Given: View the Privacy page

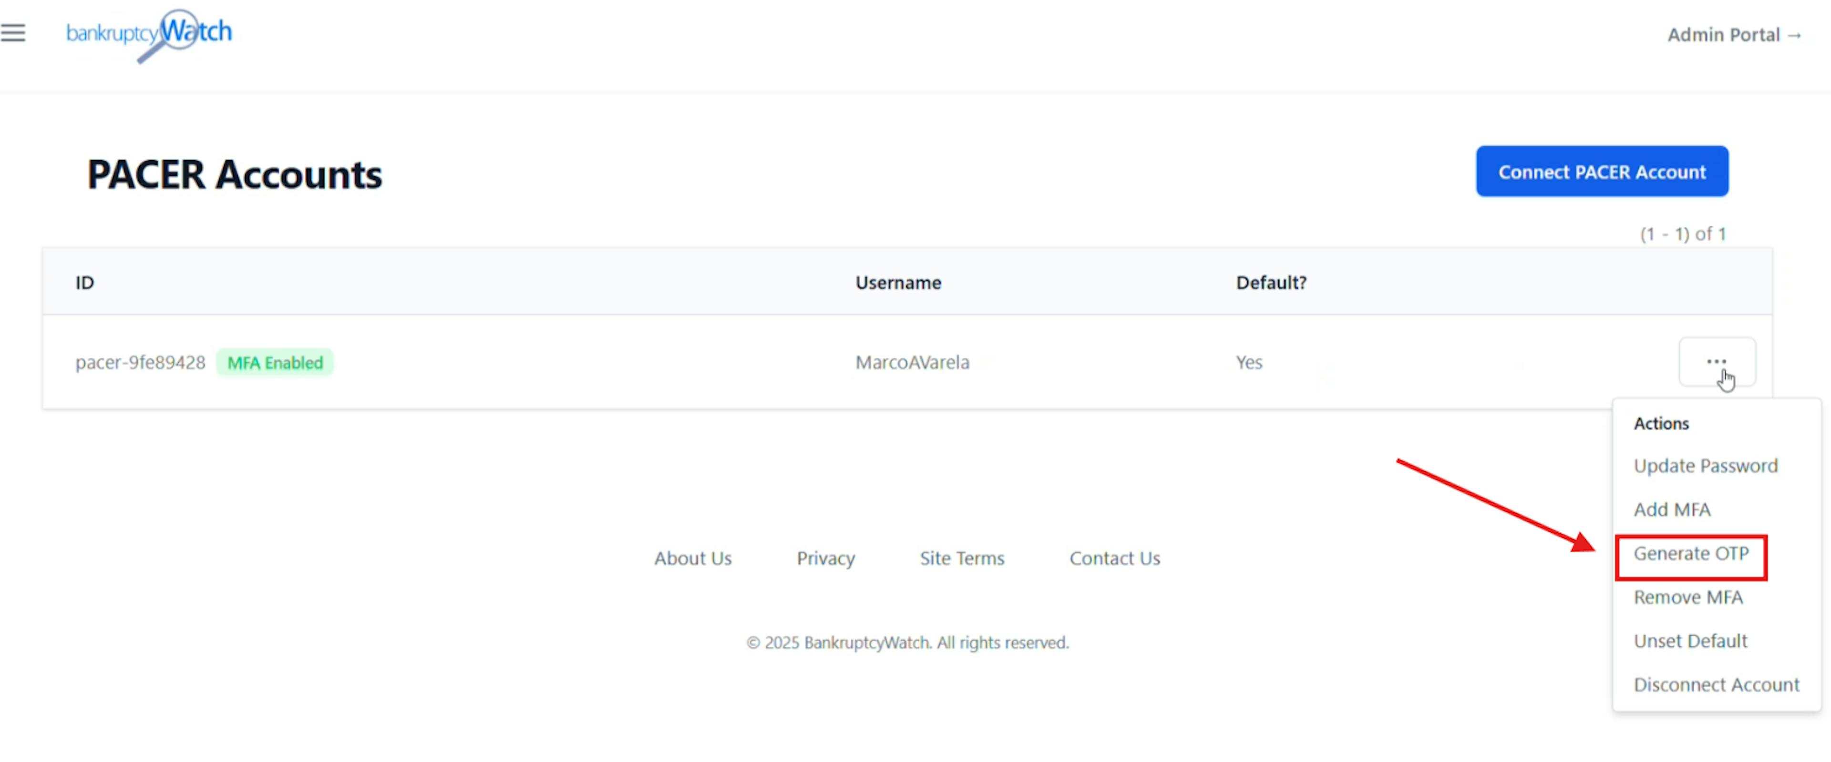Looking at the screenshot, I should tap(825, 558).
